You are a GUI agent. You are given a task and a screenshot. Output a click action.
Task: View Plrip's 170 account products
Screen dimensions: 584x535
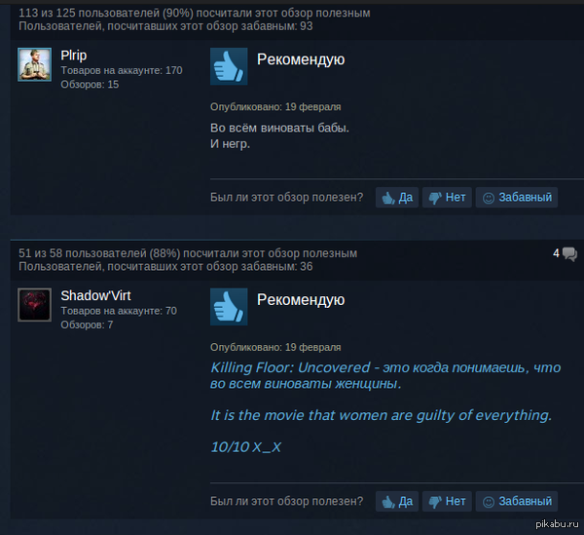(x=122, y=70)
